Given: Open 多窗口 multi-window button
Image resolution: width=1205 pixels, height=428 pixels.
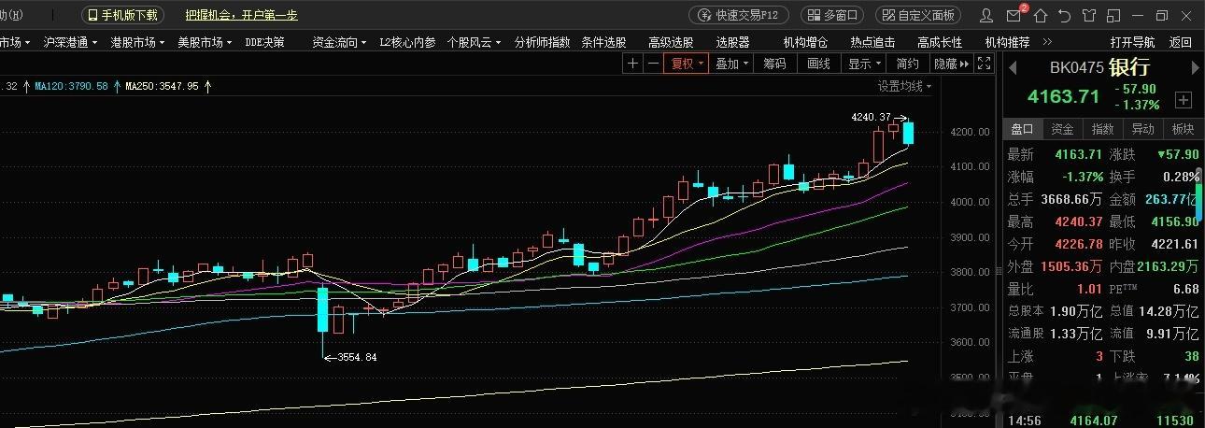Looking at the screenshot, I should (x=832, y=16).
